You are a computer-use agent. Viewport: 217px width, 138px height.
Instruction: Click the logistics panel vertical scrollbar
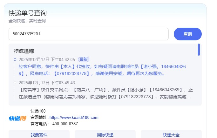pyautogui.click(x=199, y=50)
